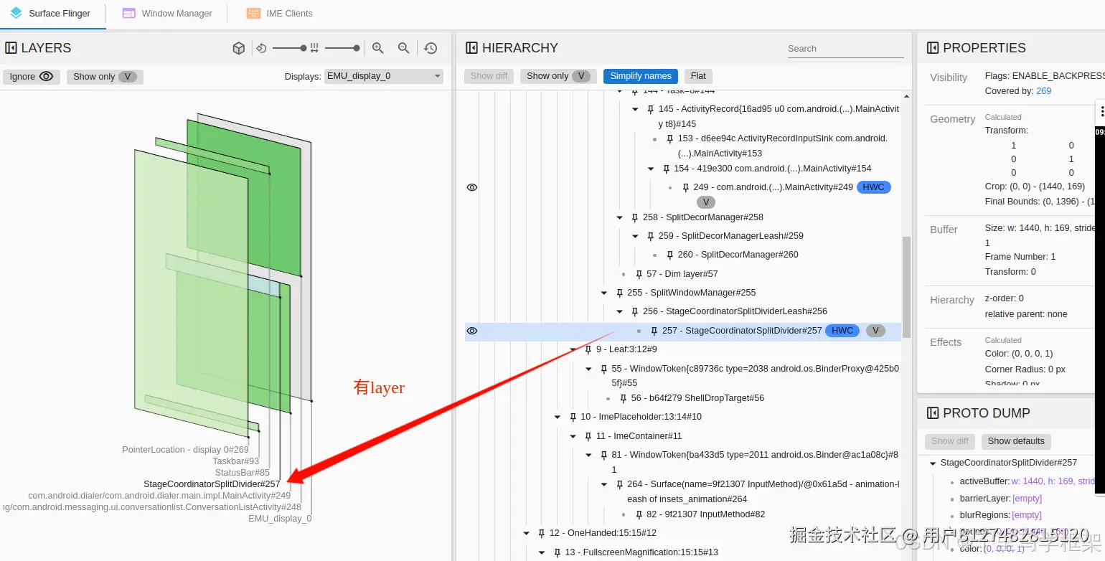Viewport: 1105px width, 561px height.
Task: Adjust the rotation slider handle
Action: (304, 48)
